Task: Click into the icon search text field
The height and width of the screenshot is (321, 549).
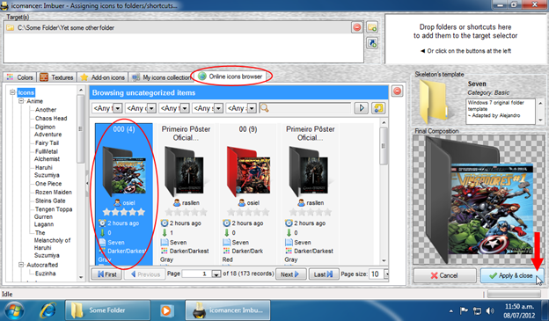Action: pos(310,108)
